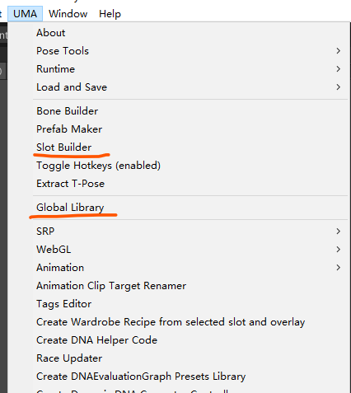The image size is (351, 393).
Task: Toggle Hotkeys (enabled) option
Action: click(98, 166)
